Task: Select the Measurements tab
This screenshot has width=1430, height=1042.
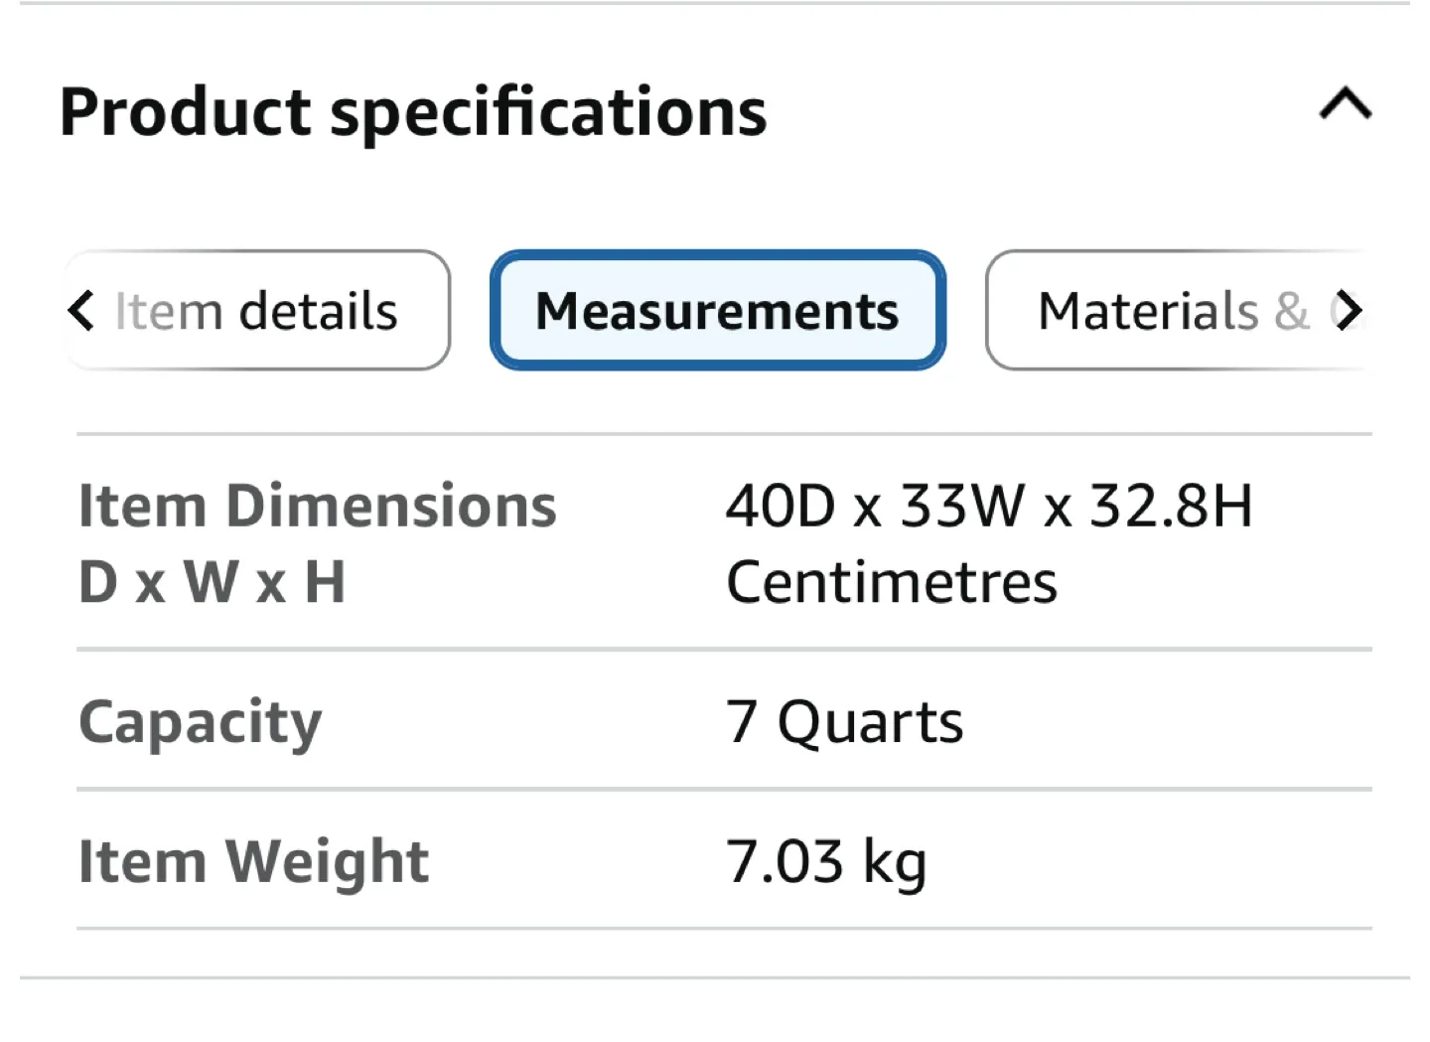Action: (x=717, y=311)
